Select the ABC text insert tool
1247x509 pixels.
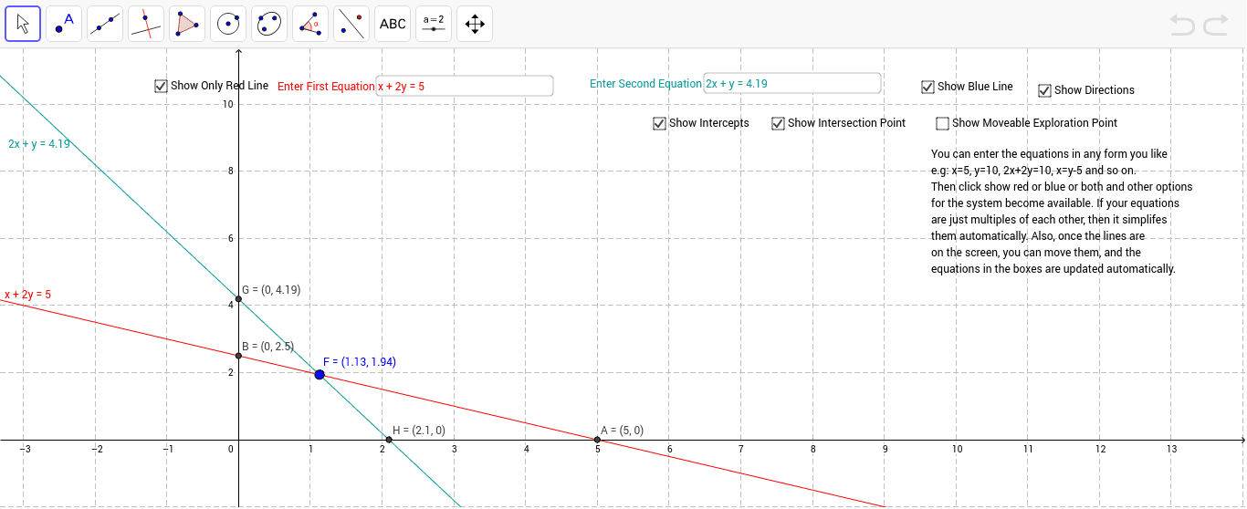tap(393, 24)
